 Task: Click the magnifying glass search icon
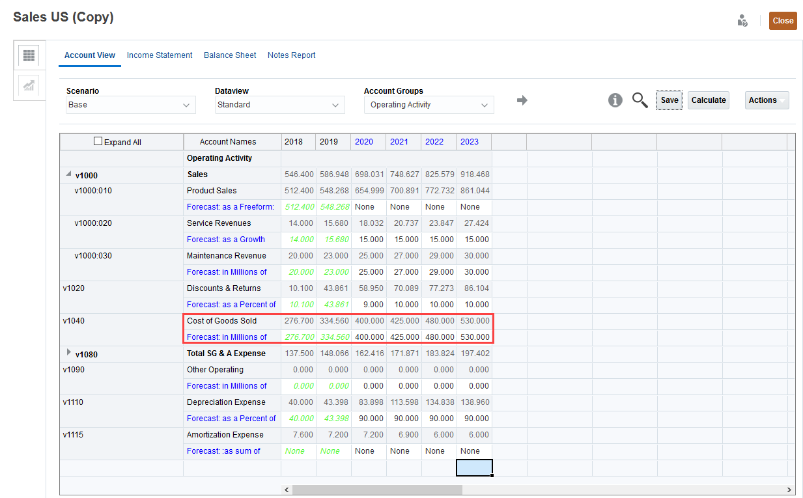click(x=640, y=100)
